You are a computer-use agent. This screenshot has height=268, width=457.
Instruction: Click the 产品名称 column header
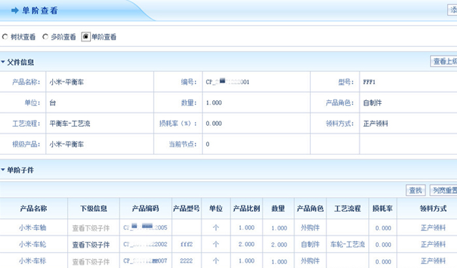coord(33,209)
